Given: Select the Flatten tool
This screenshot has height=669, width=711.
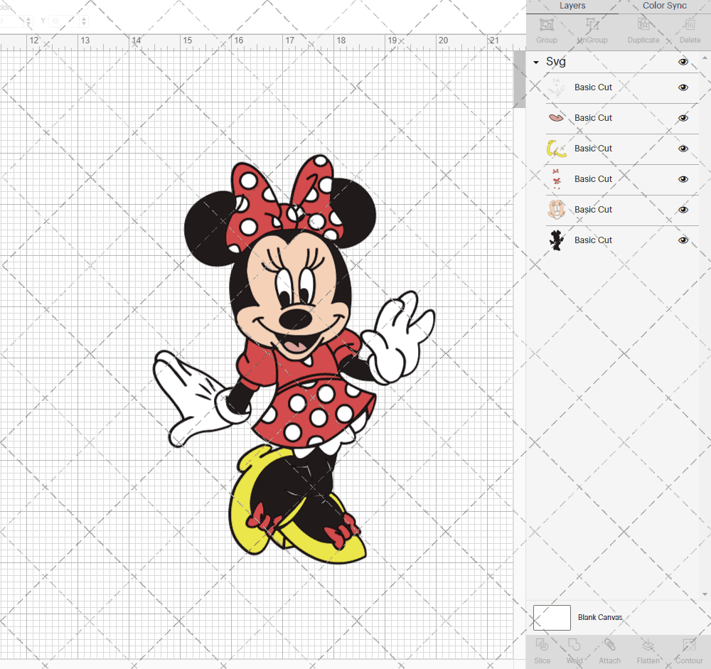Looking at the screenshot, I should tap(648, 645).
